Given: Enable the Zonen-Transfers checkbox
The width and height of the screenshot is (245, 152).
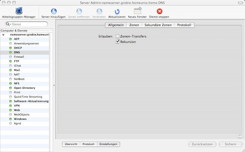Looking at the screenshot, I should point(118,36).
